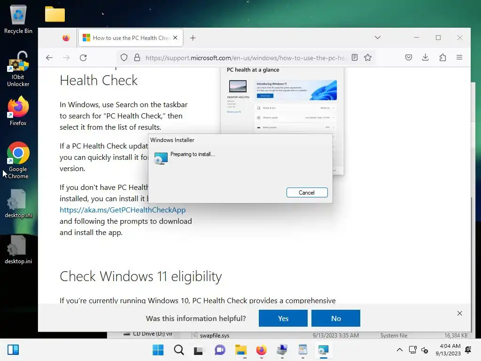Show site security lock info
This screenshot has width=481, height=361.
(x=137, y=57)
